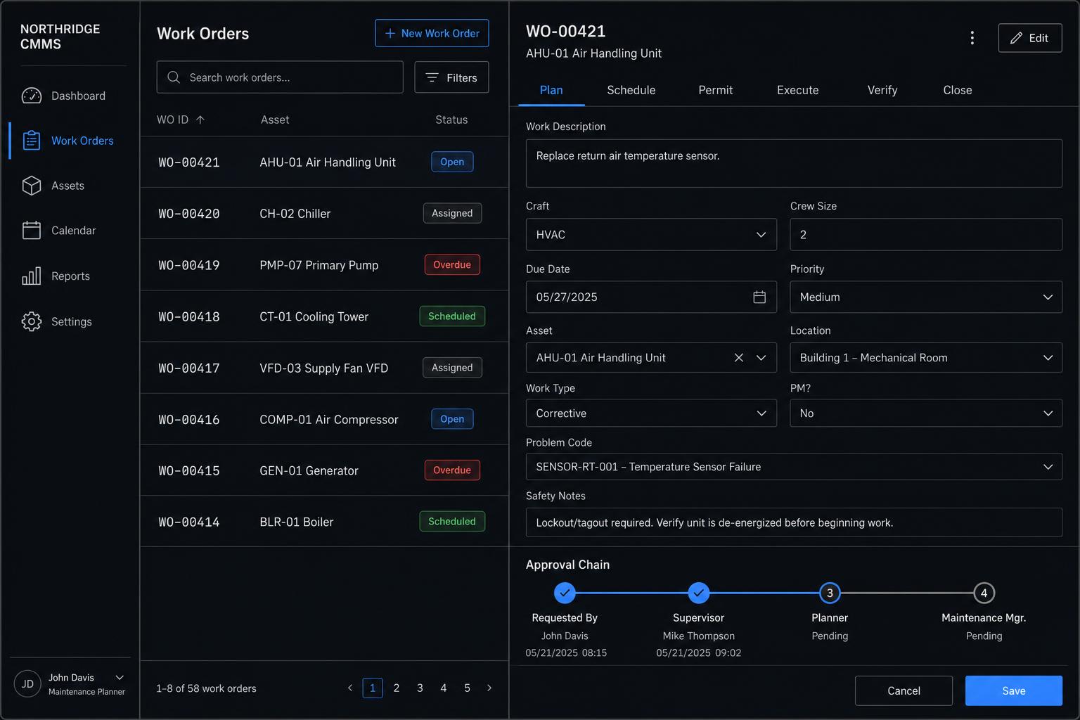
Task: Click Supervisor approval checkmark step
Action: coord(698,593)
